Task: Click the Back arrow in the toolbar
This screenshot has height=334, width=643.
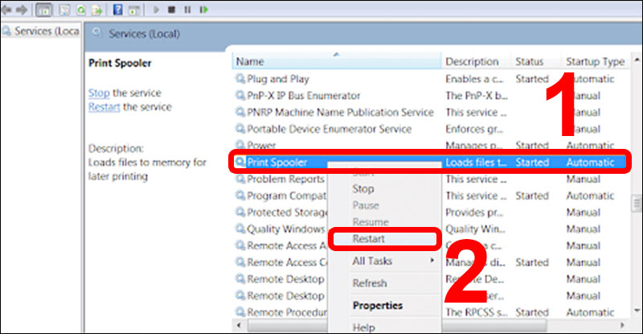Action: [x=7, y=10]
